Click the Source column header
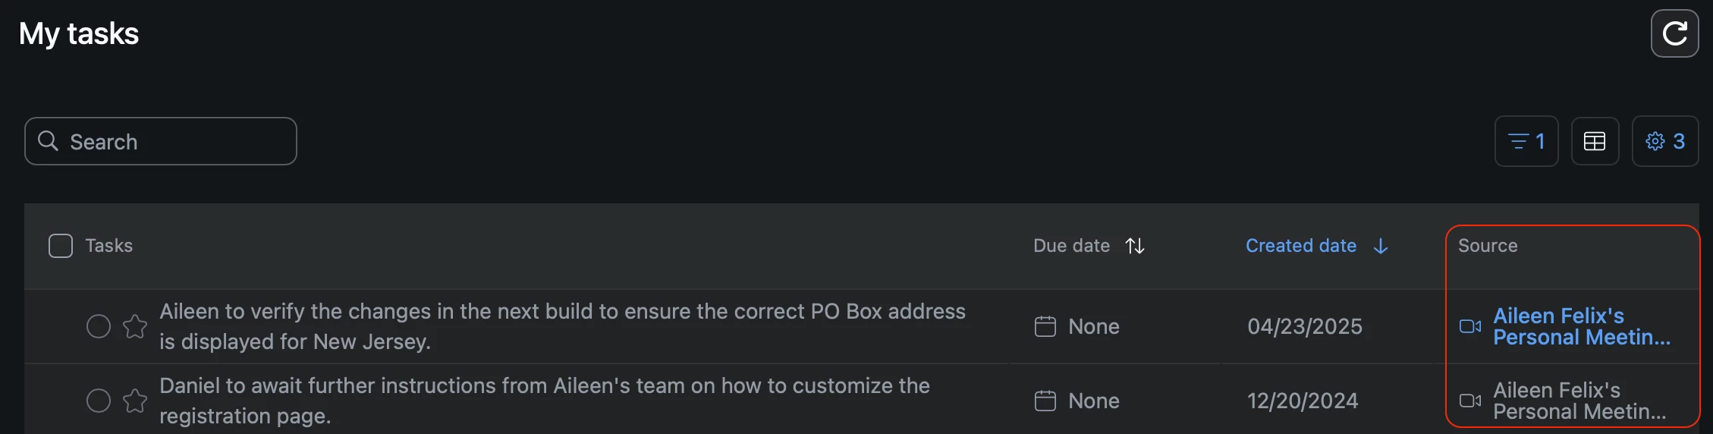This screenshot has width=1713, height=434. click(1487, 246)
